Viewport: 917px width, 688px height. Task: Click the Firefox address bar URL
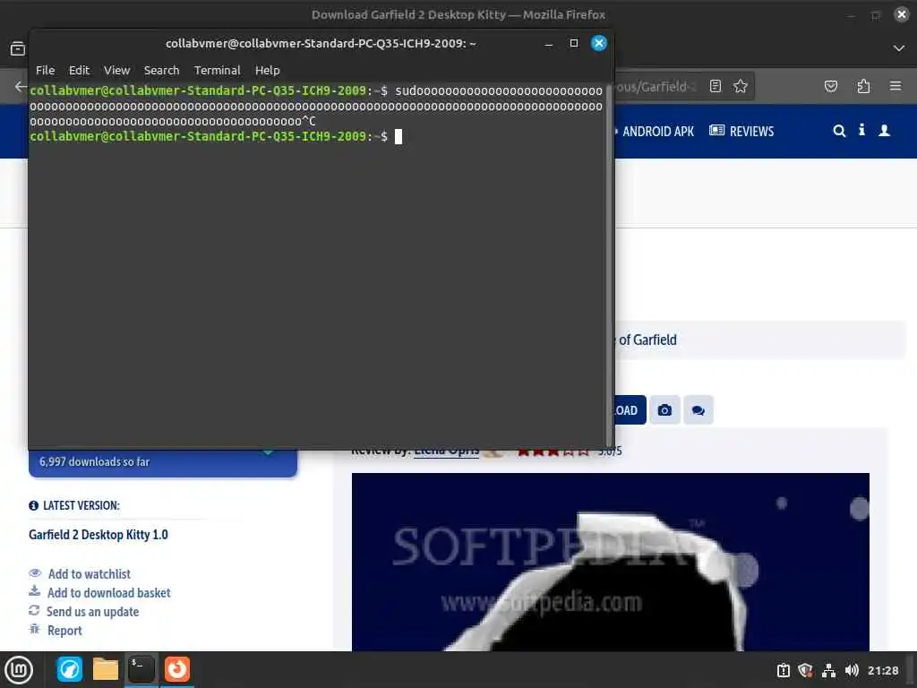656,87
